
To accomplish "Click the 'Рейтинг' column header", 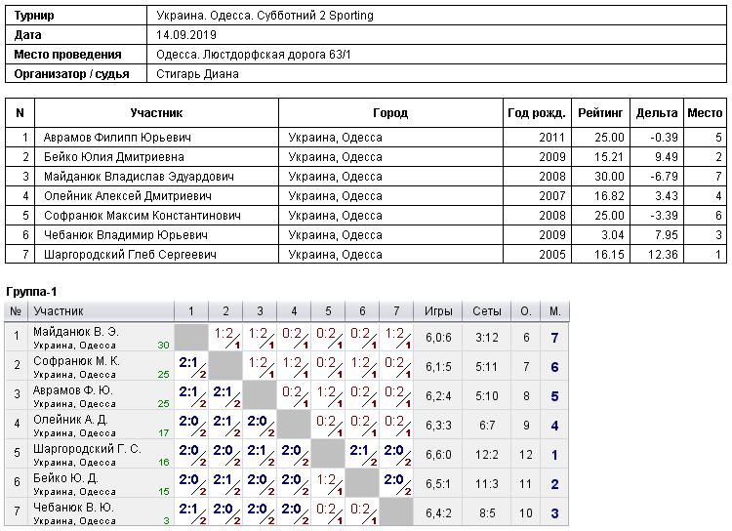I will [600, 112].
